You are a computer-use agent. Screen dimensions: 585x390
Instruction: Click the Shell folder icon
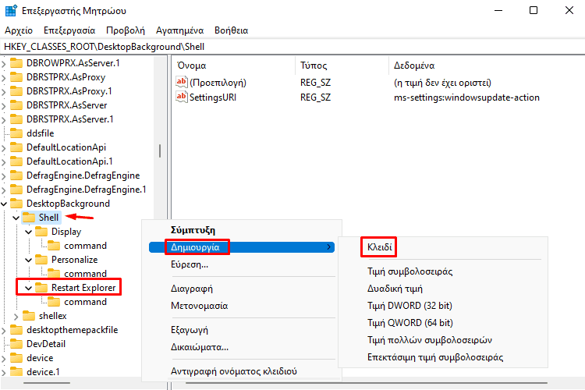pyautogui.click(x=29, y=218)
